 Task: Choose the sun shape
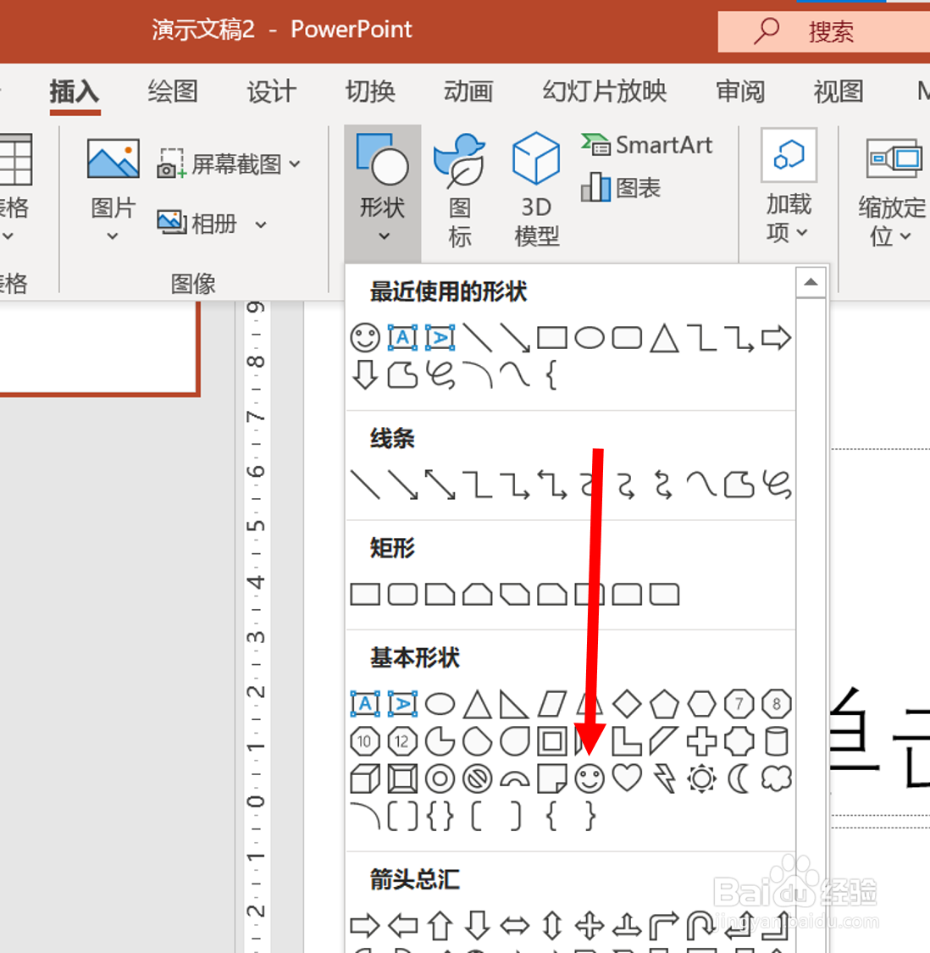coord(702,778)
